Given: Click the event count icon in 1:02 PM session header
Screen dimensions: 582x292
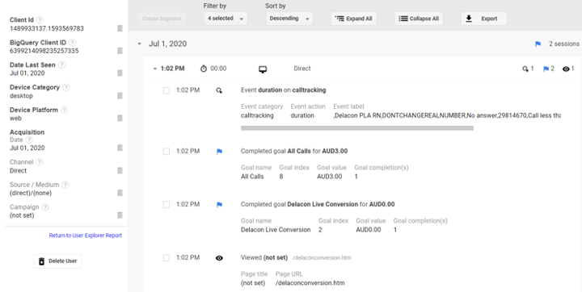Looking at the screenshot, I should [525, 69].
